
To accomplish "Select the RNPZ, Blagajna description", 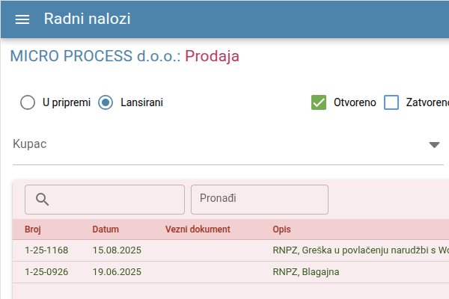I will tap(306, 272).
